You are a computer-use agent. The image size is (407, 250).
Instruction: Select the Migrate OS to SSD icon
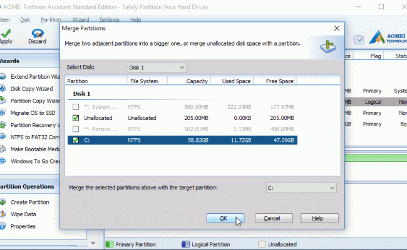click(x=3, y=112)
